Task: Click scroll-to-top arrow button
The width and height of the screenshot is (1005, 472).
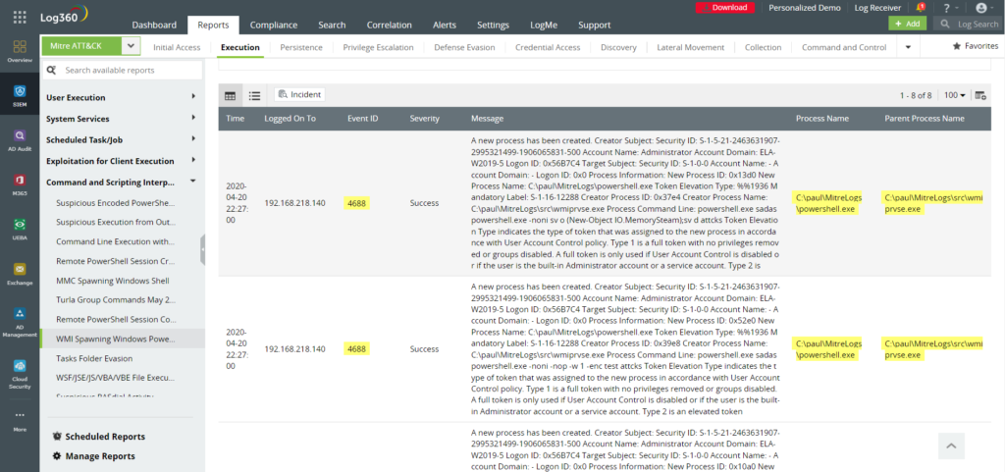Action: 950,446
